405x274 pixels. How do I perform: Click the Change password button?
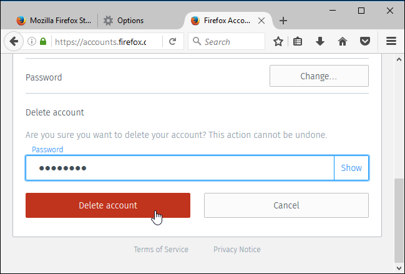pos(319,77)
